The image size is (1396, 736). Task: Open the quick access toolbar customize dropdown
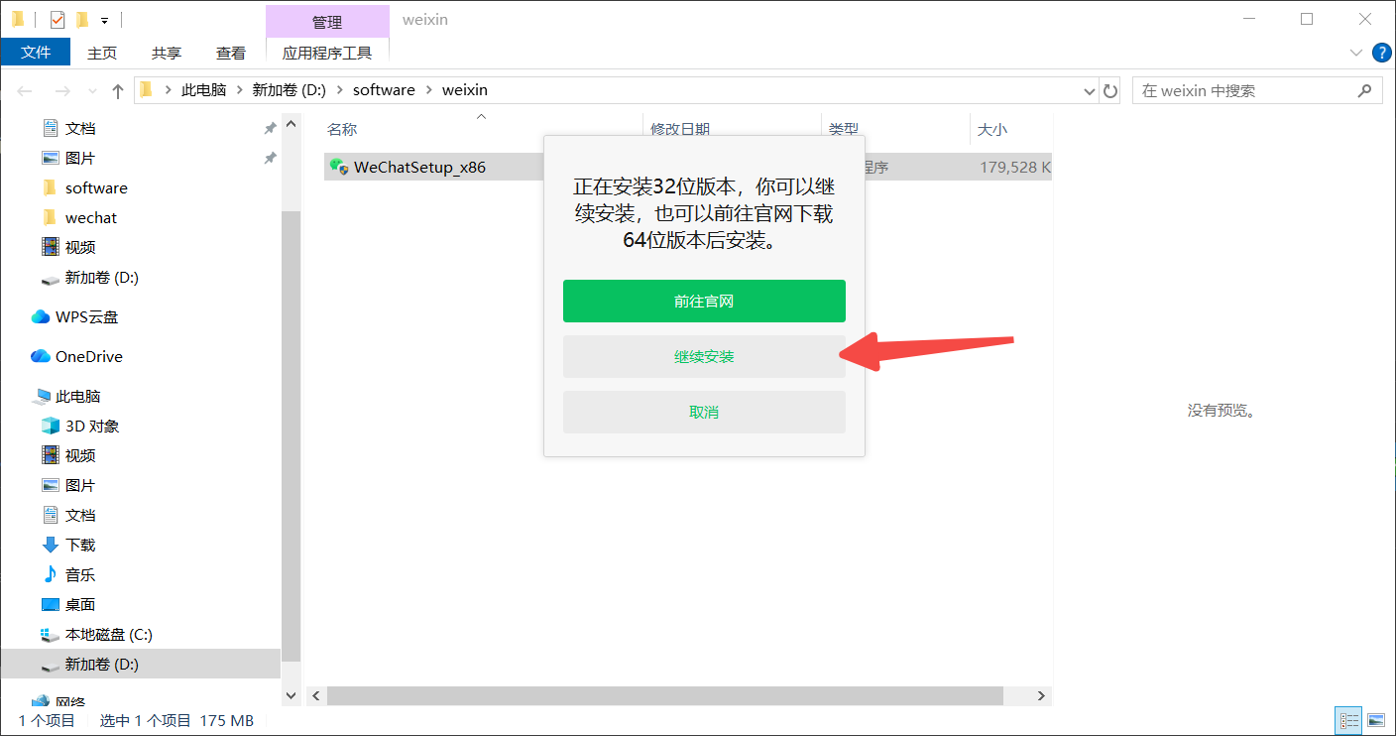pyautogui.click(x=104, y=20)
